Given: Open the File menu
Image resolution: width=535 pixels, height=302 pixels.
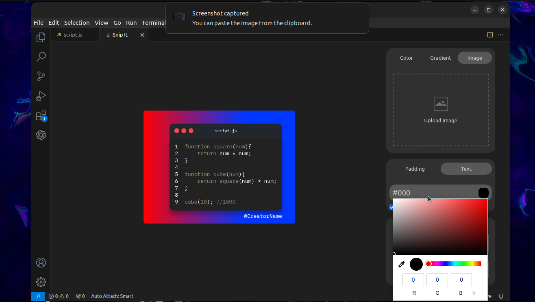Looking at the screenshot, I should click(x=39, y=23).
